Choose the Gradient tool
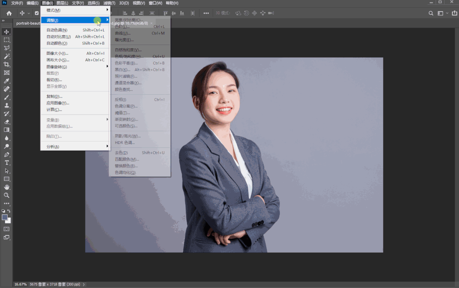This screenshot has width=459, height=288. (6, 130)
